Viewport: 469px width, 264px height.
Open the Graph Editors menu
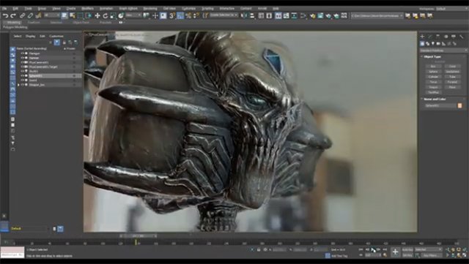(128, 8)
